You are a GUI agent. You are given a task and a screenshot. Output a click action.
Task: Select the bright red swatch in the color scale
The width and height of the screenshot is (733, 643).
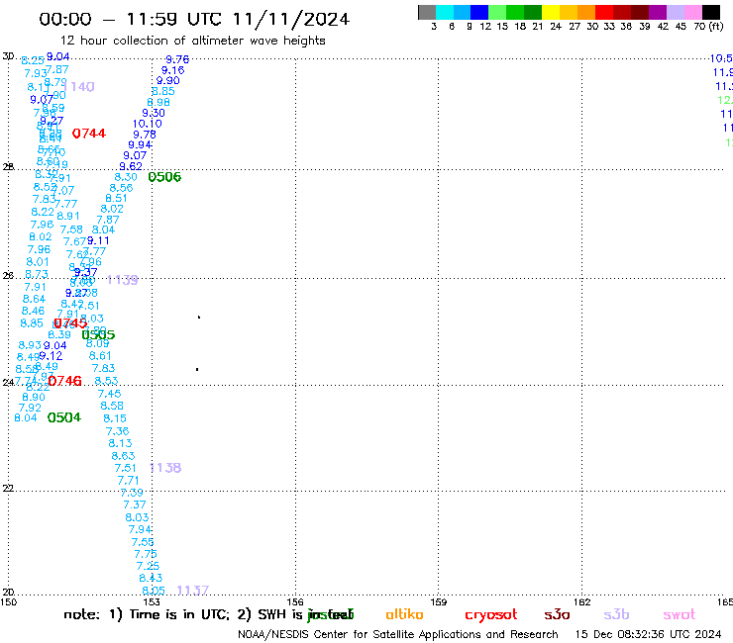(604, 12)
